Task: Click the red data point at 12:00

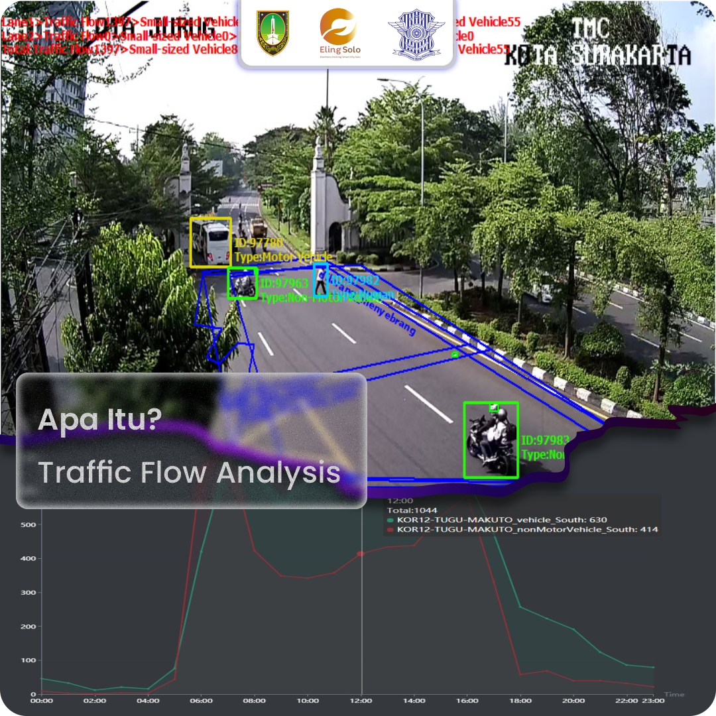Action: (x=361, y=554)
